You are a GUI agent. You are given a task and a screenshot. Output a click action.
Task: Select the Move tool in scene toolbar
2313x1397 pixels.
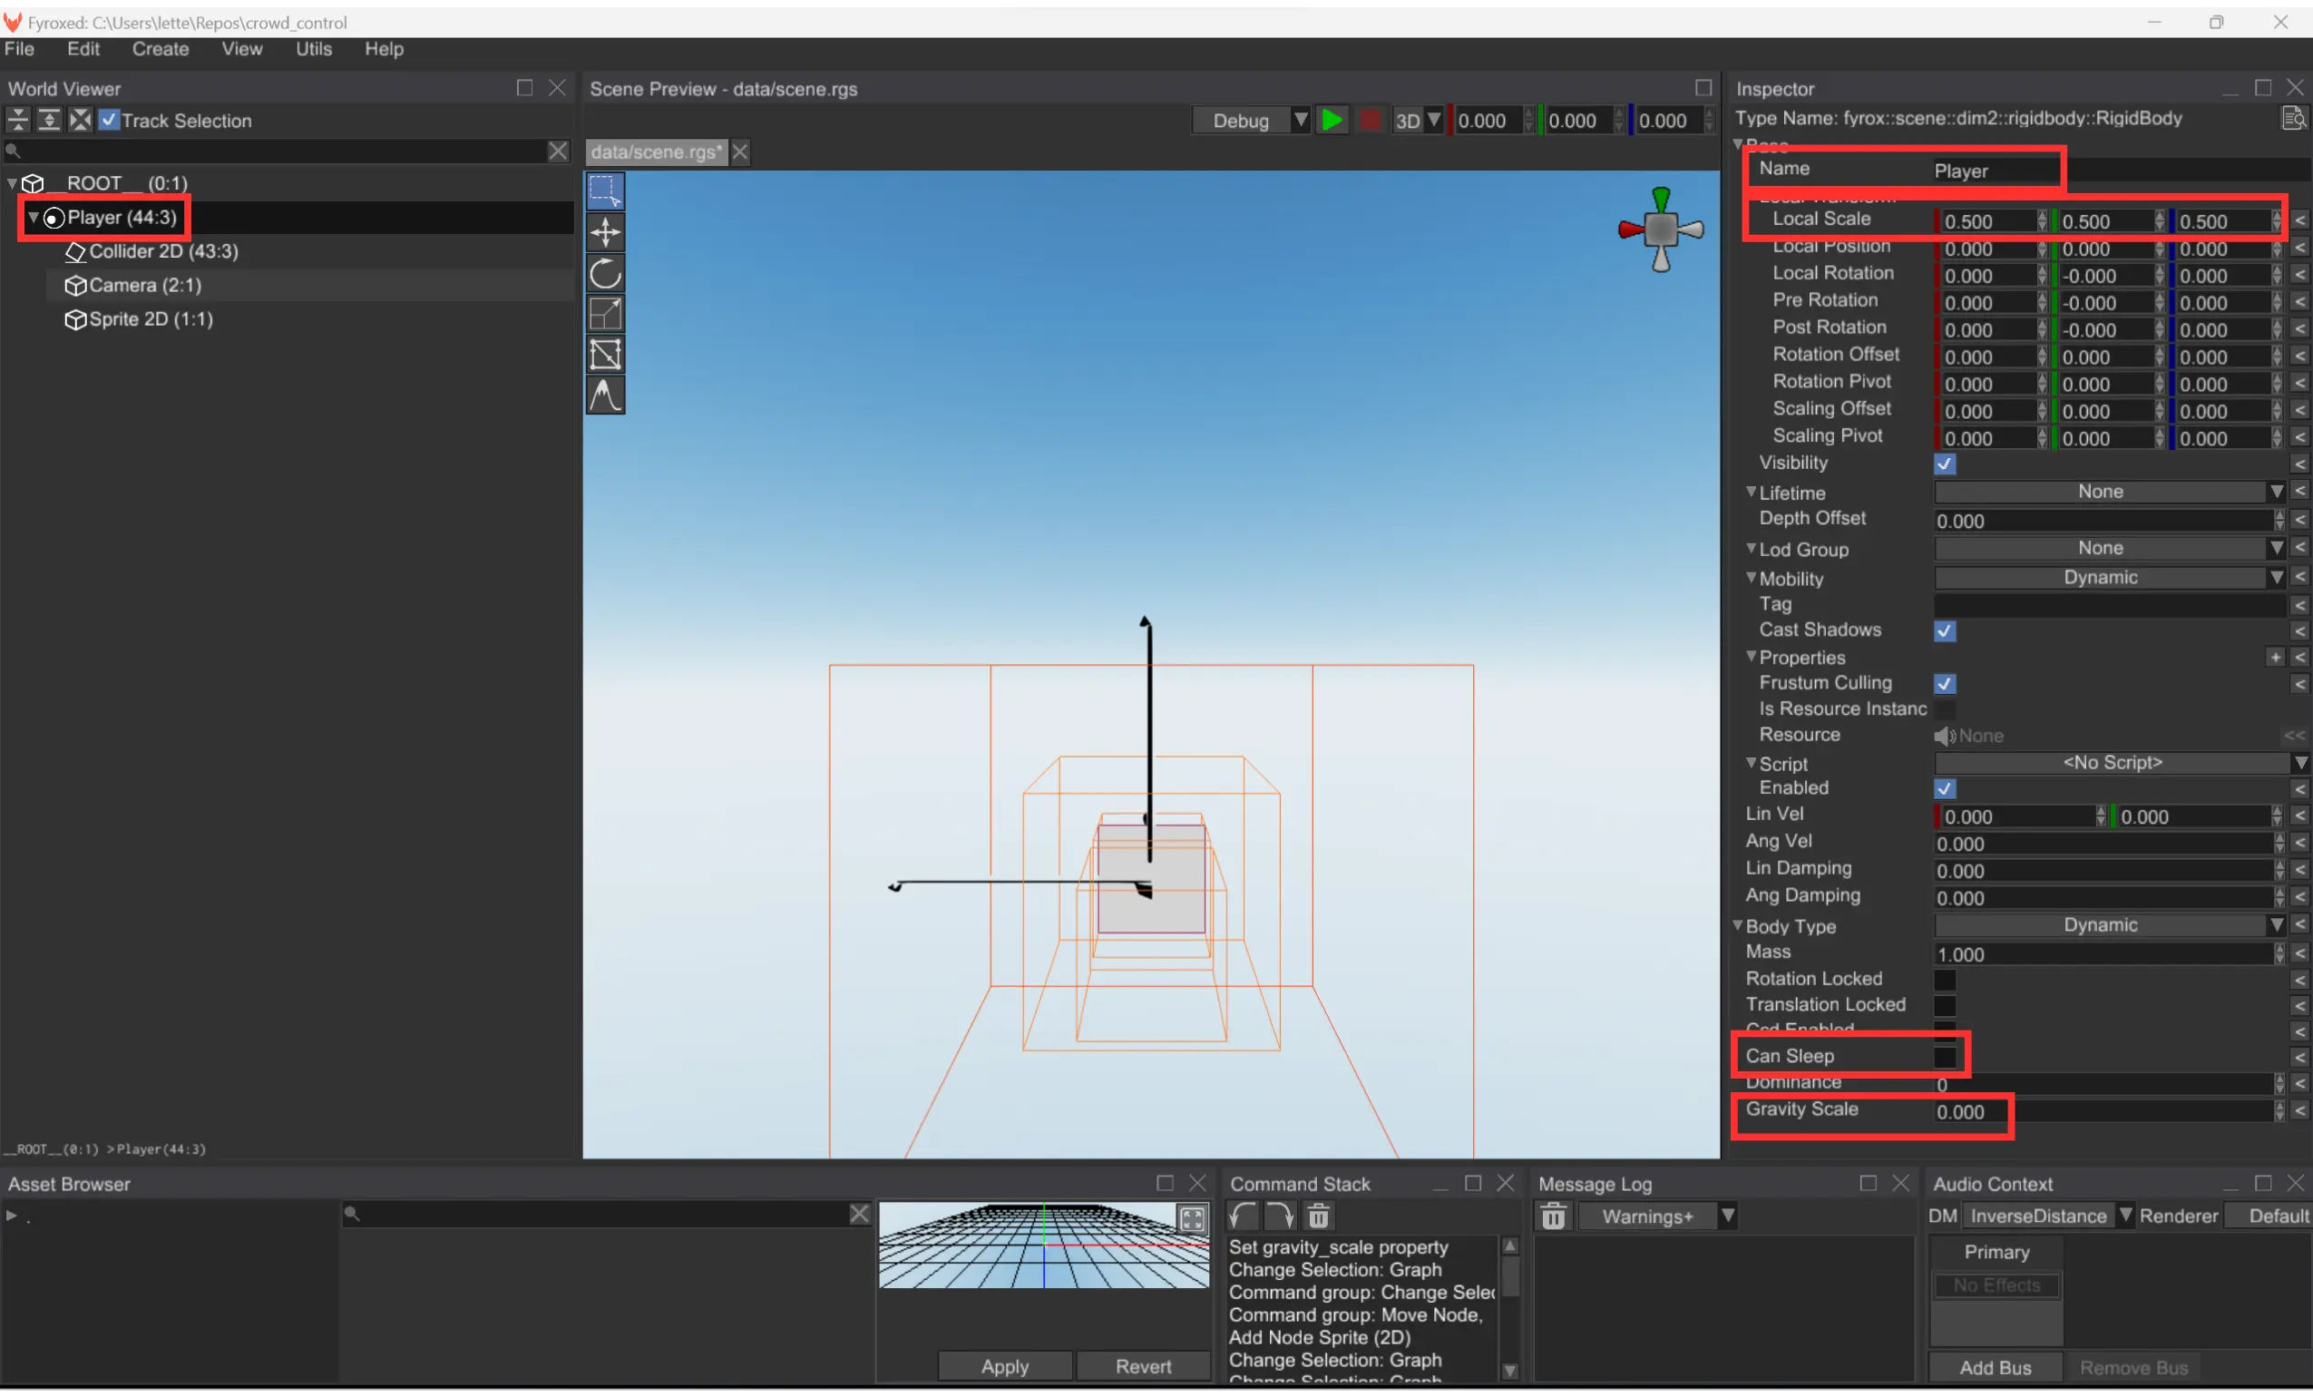click(606, 232)
